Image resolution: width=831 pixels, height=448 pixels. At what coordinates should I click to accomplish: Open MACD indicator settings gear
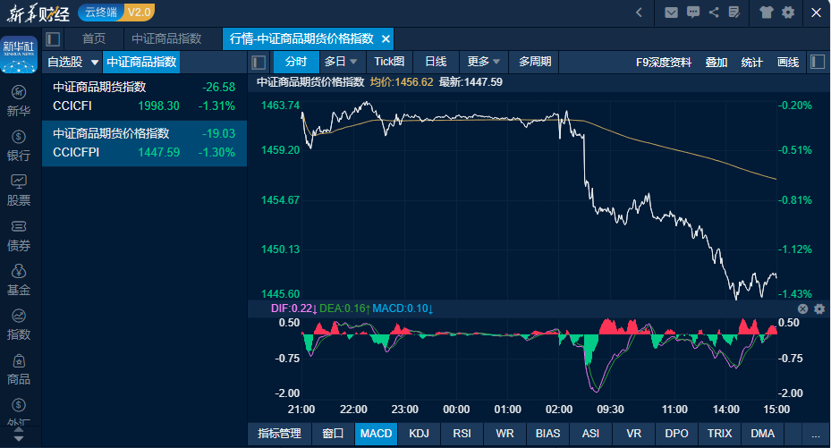tap(819, 309)
